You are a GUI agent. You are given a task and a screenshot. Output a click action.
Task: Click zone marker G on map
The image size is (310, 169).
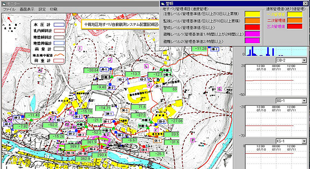click(219, 89)
